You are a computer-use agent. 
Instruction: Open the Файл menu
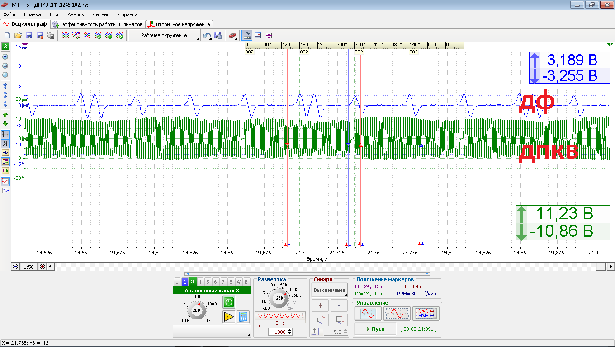(9, 14)
